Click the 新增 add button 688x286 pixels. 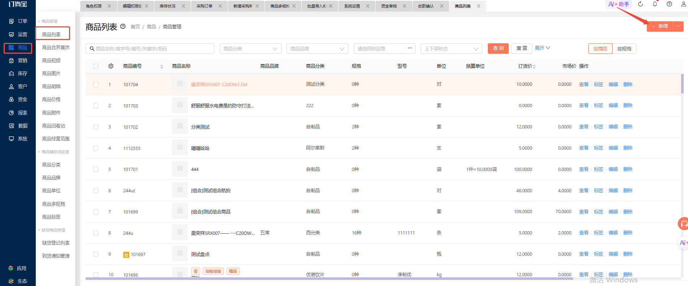click(660, 26)
